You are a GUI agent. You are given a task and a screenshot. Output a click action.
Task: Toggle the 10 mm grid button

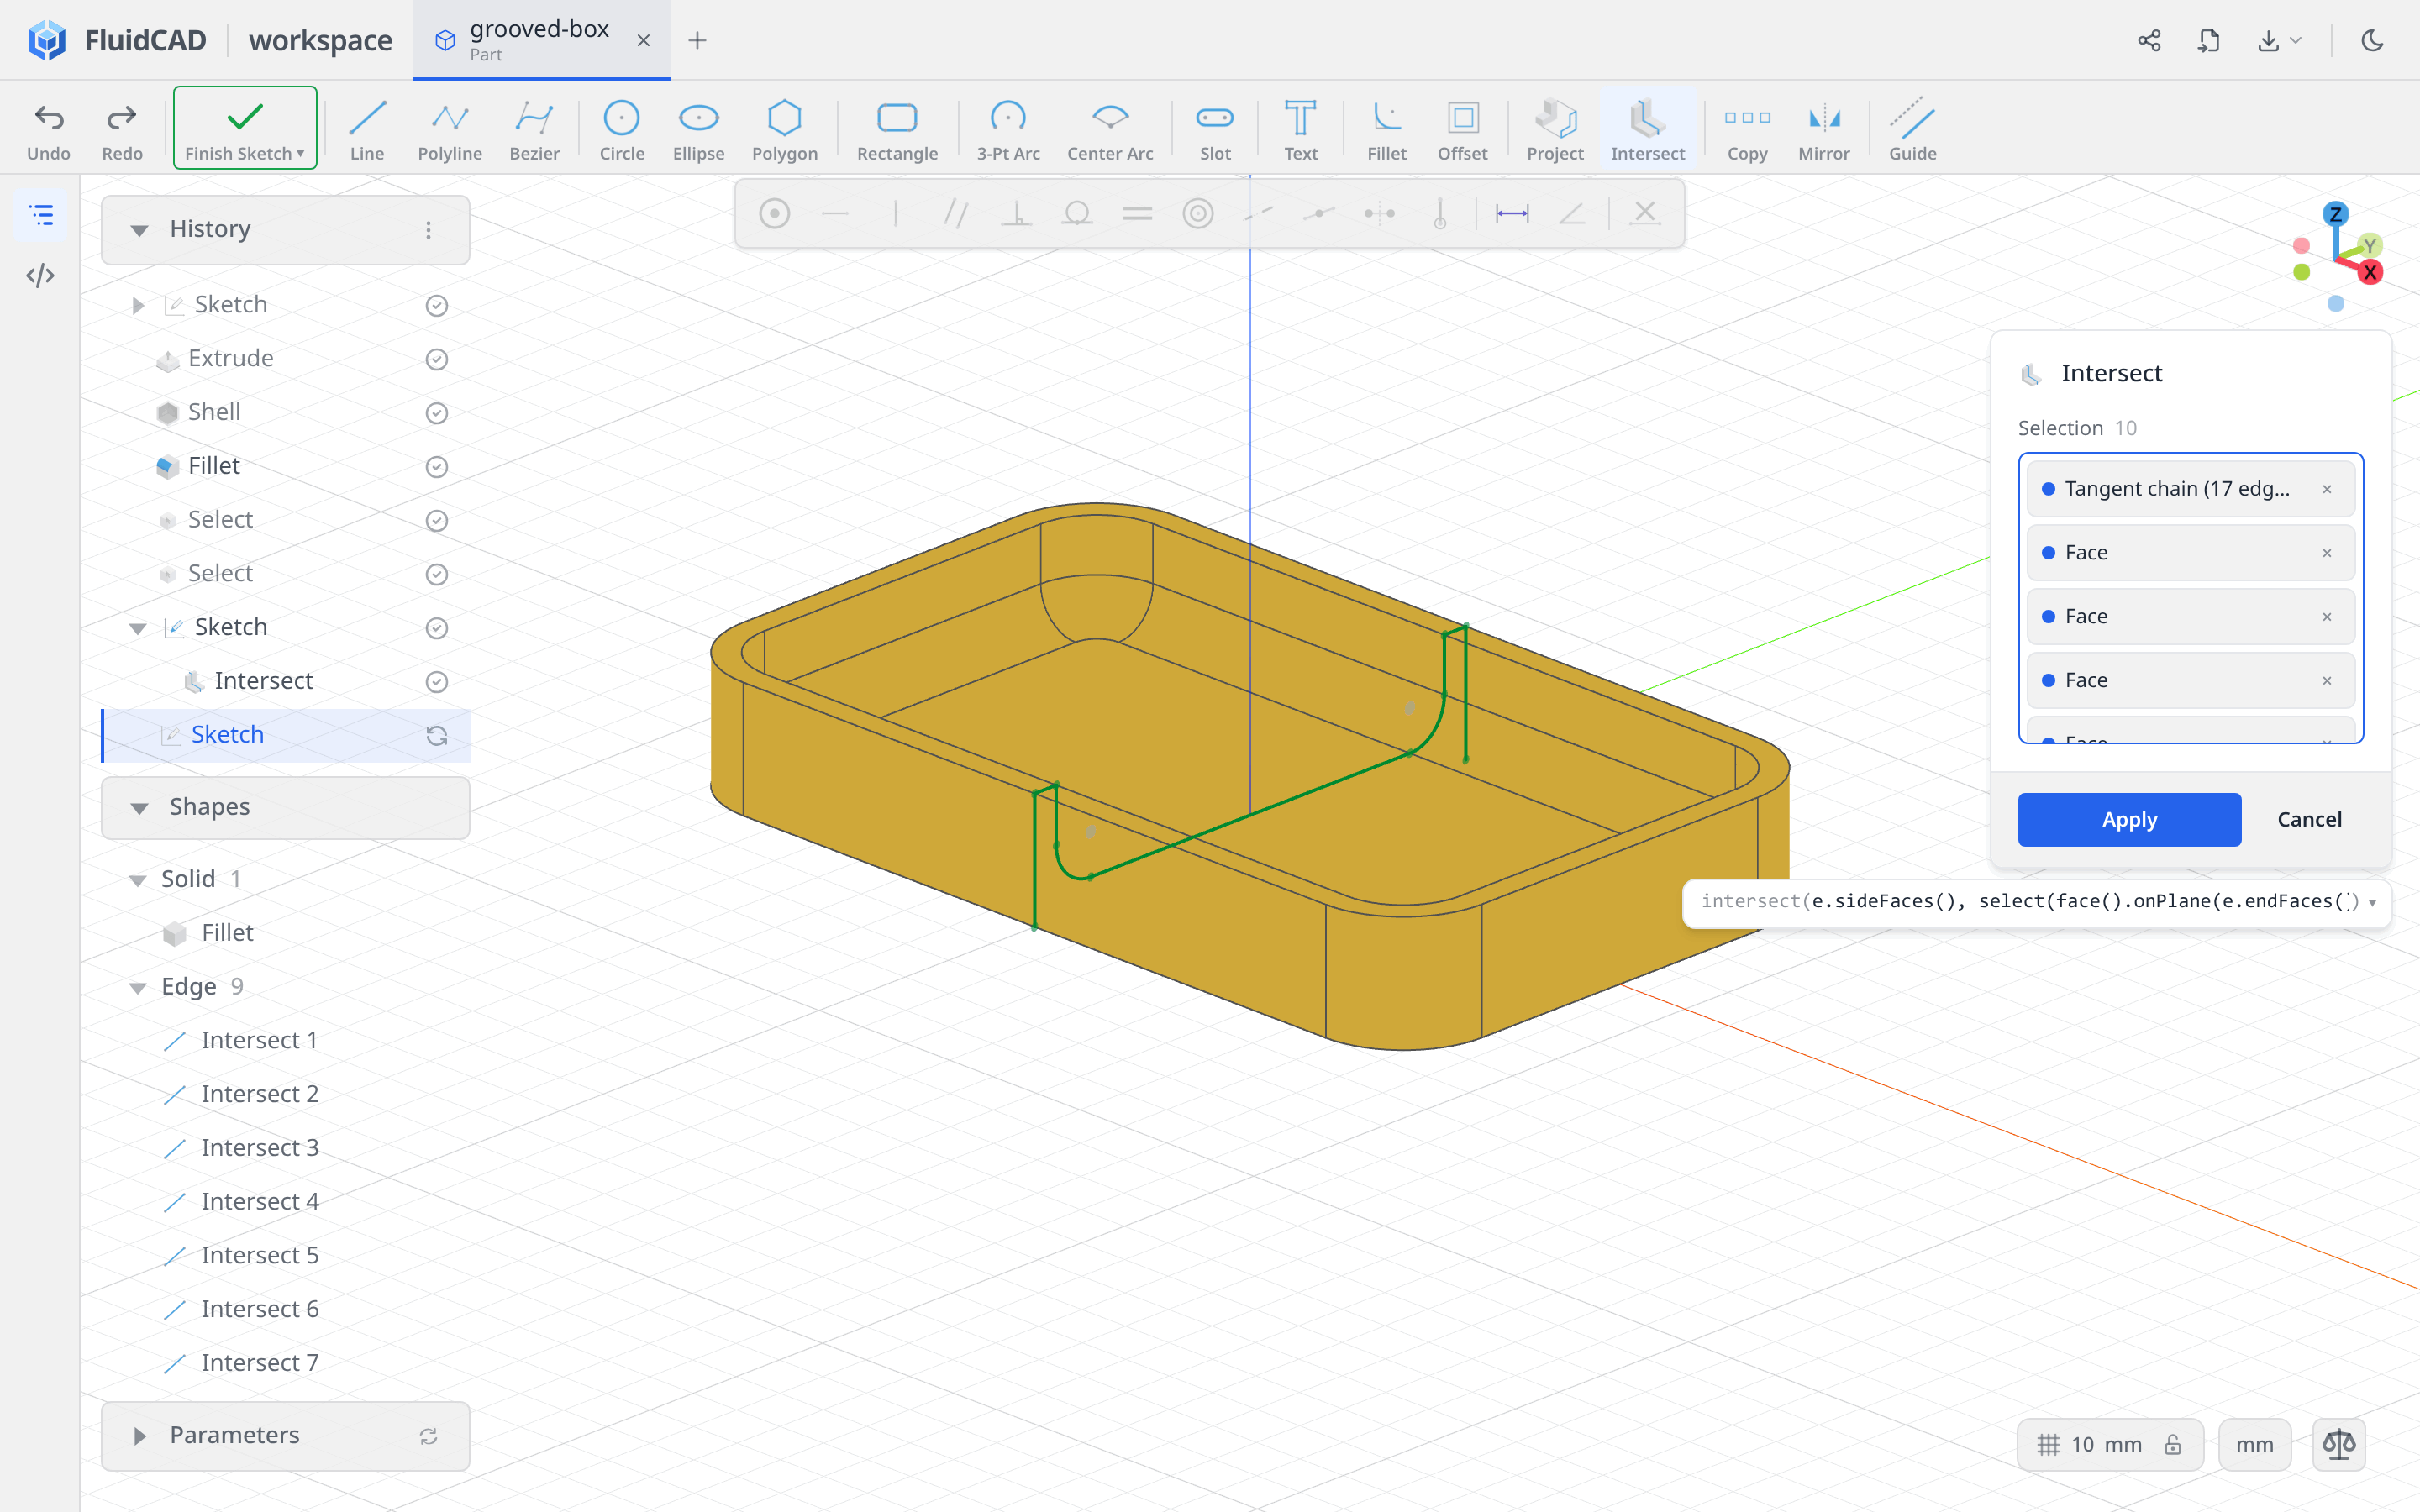tap(2110, 1444)
